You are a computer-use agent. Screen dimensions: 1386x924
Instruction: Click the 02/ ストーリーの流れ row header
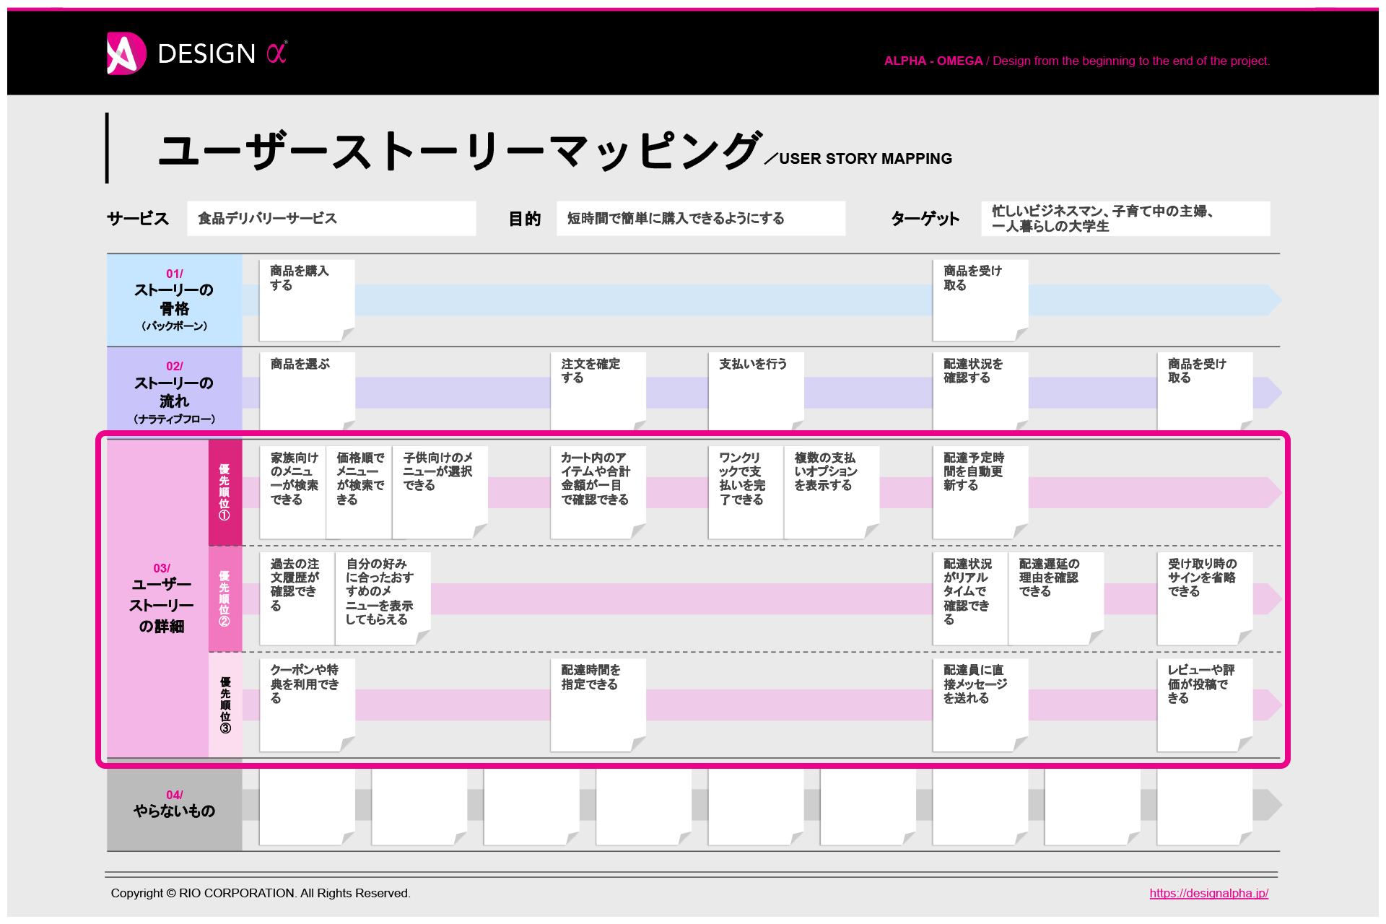tap(174, 392)
